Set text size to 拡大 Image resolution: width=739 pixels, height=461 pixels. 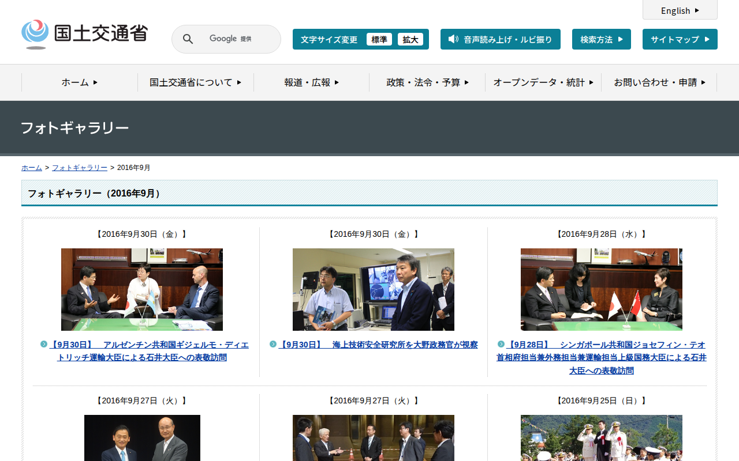click(x=410, y=39)
